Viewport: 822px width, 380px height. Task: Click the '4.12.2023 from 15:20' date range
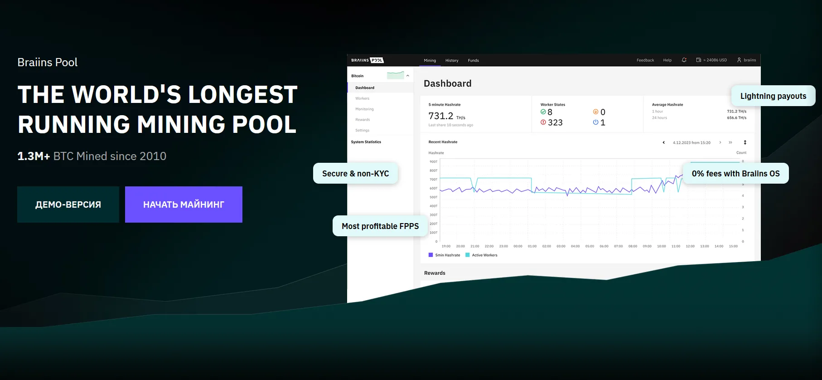tap(691, 143)
